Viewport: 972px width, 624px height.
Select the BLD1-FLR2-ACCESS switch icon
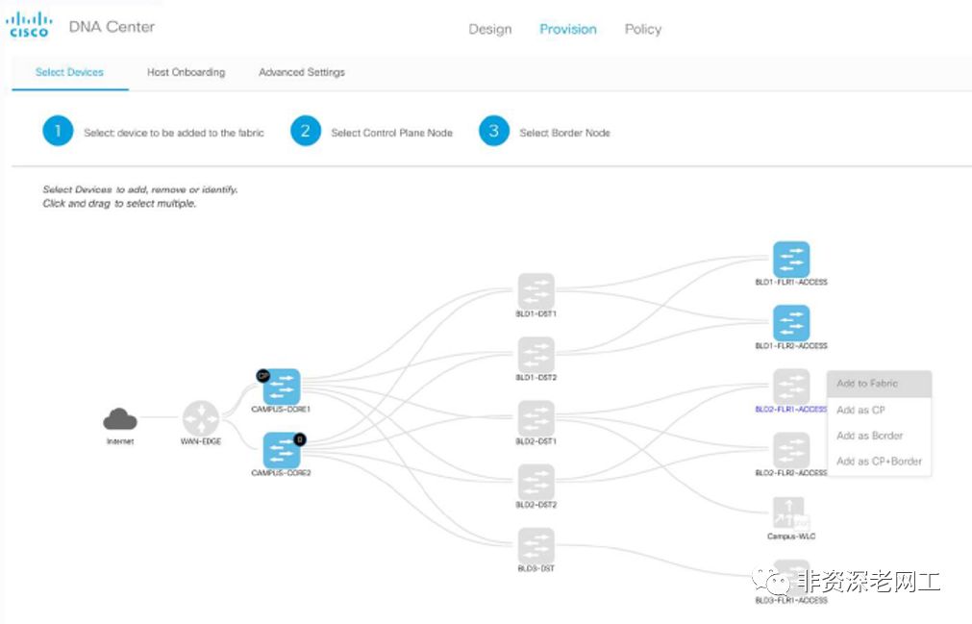pos(791,323)
